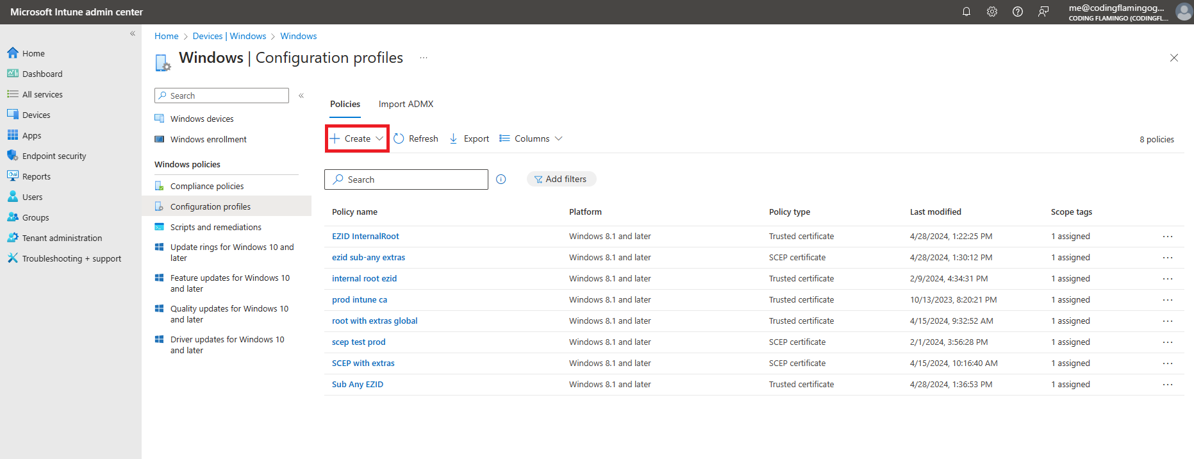
Task: Sort by Policy name column header
Action: [x=354, y=212]
